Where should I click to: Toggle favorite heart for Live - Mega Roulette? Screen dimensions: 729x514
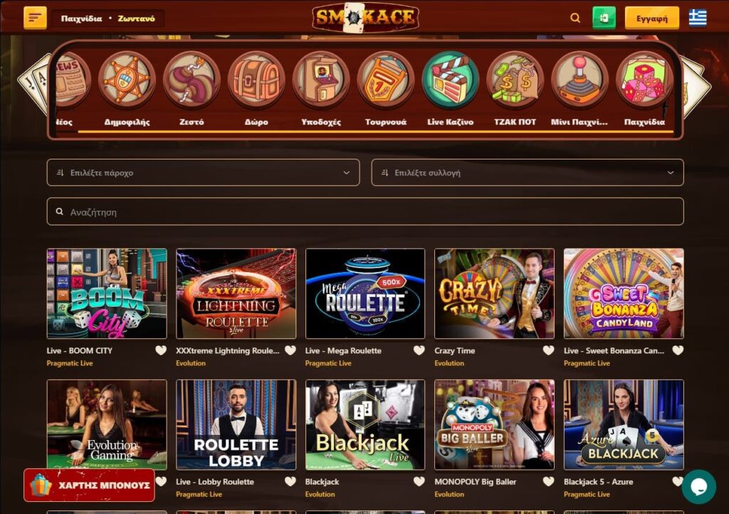click(419, 350)
